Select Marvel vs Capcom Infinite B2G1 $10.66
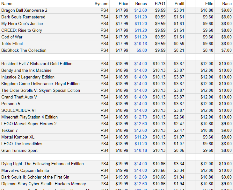Screen dimensions: 233x190 (x=157, y=170)
